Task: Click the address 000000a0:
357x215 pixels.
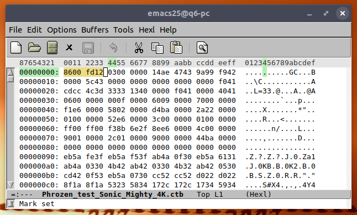Action: (x=39, y=166)
